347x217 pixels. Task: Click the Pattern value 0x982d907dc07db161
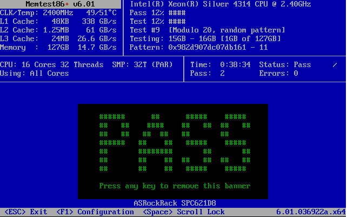[207, 48]
